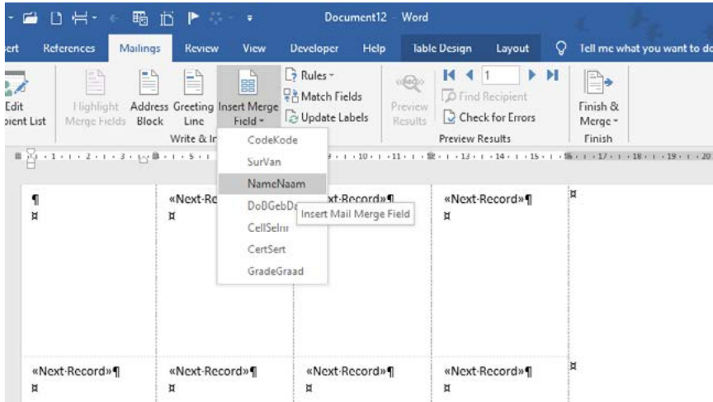This screenshot has width=713, height=402.
Task: Open the Finish & Merge dropdown
Action: click(598, 98)
